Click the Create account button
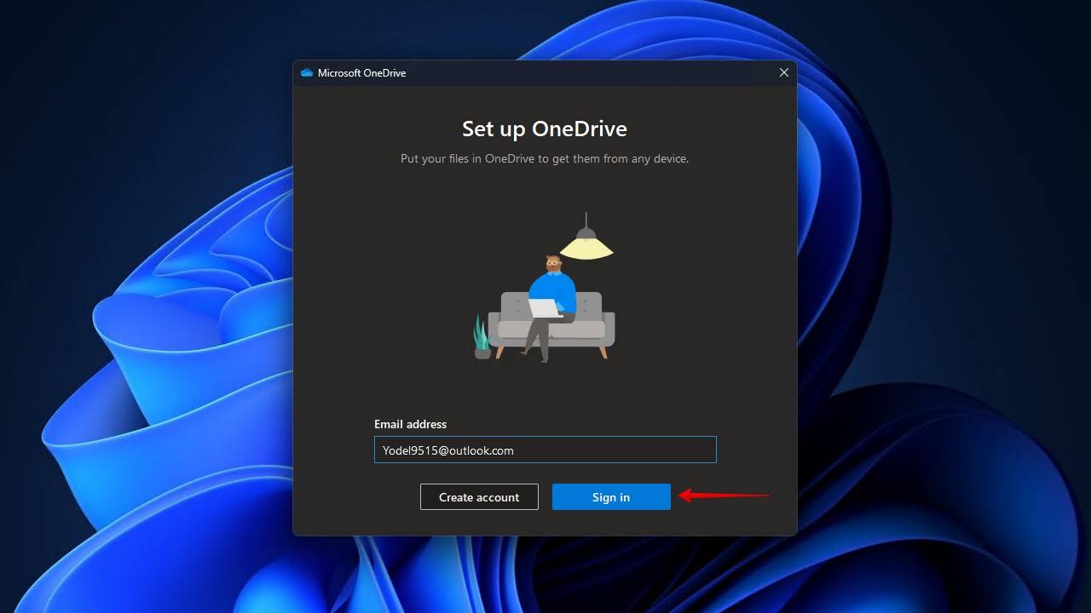Image resolution: width=1091 pixels, height=613 pixels. pyautogui.click(x=479, y=496)
